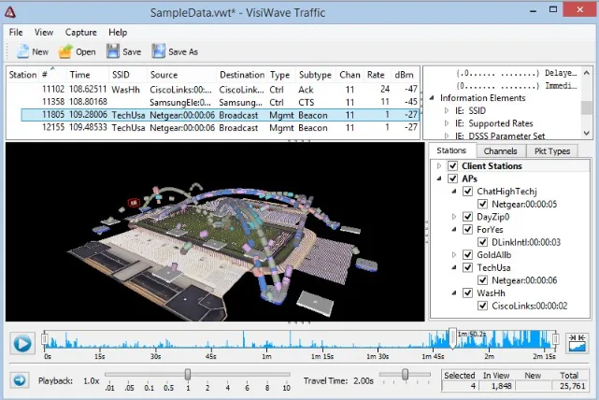This screenshot has height=400, width=599.
Task: Click the timeline position marker at 1m 50.2s
Action: (452, 337)
